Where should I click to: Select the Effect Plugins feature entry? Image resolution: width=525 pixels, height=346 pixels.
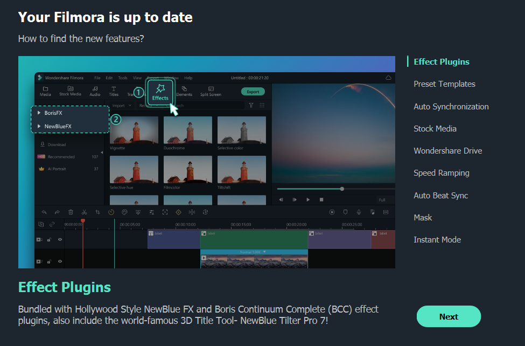[x=442, y=61]
